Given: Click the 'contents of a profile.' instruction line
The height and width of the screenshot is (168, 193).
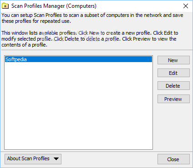Looking at the screenshot, I should coord(24,45).
